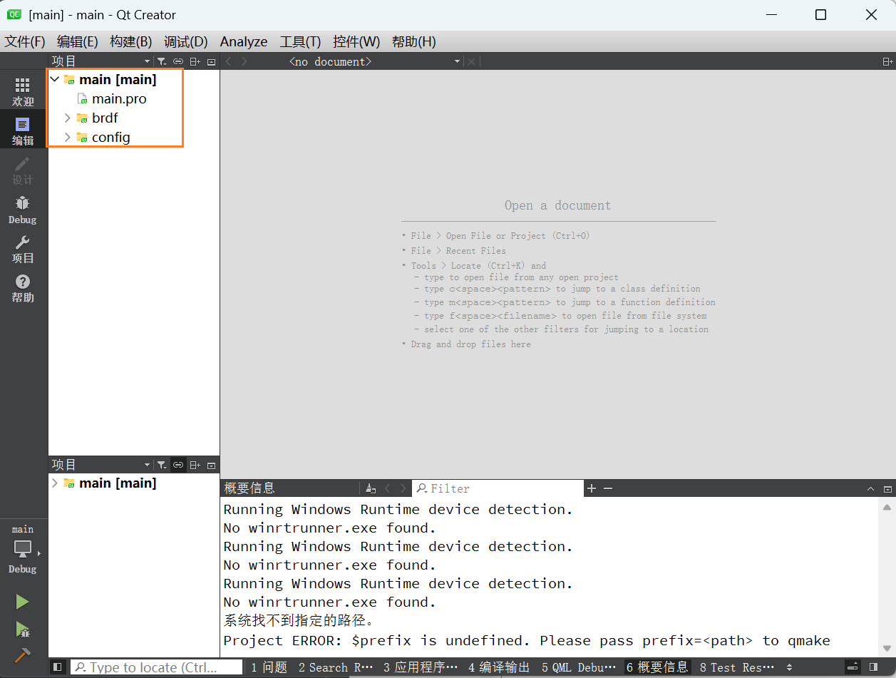The image size is (896, 678).
Task: Expand the config folder
Action: pos(68,137)
